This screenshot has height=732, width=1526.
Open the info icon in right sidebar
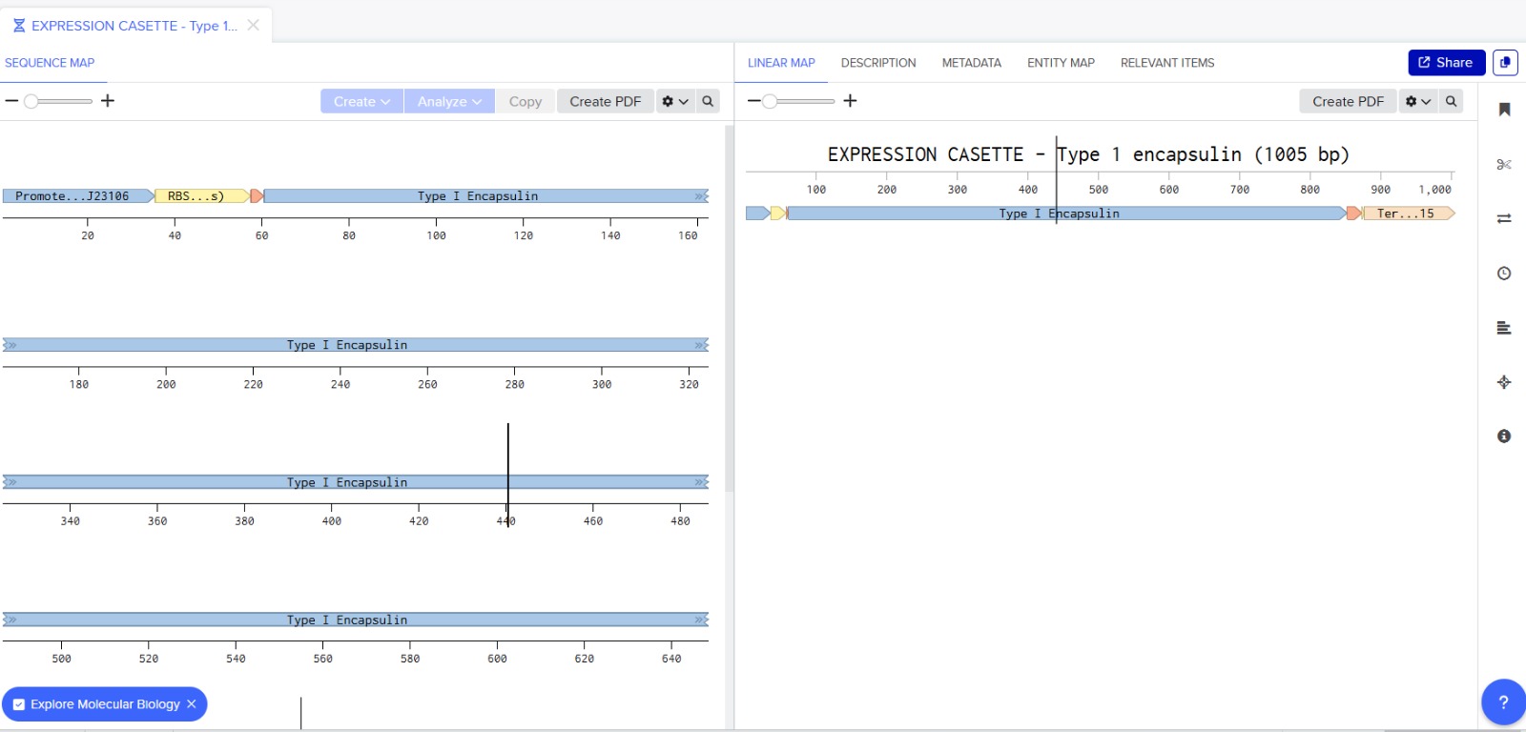point(1504,437)
